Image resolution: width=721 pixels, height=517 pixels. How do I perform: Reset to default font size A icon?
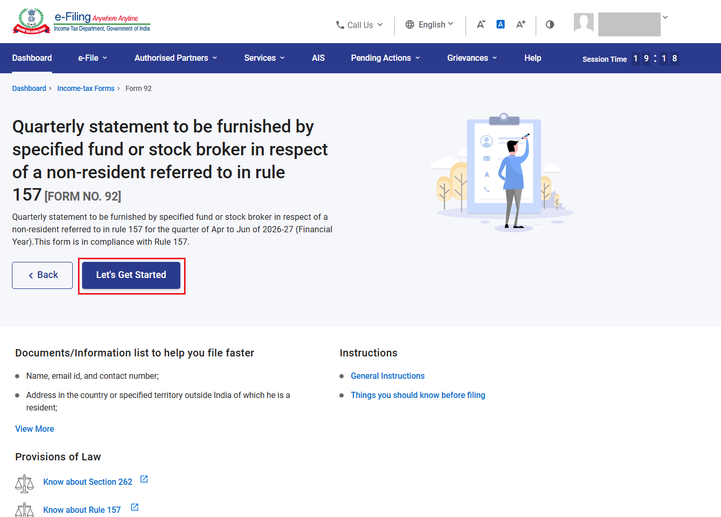coord(501,24)
